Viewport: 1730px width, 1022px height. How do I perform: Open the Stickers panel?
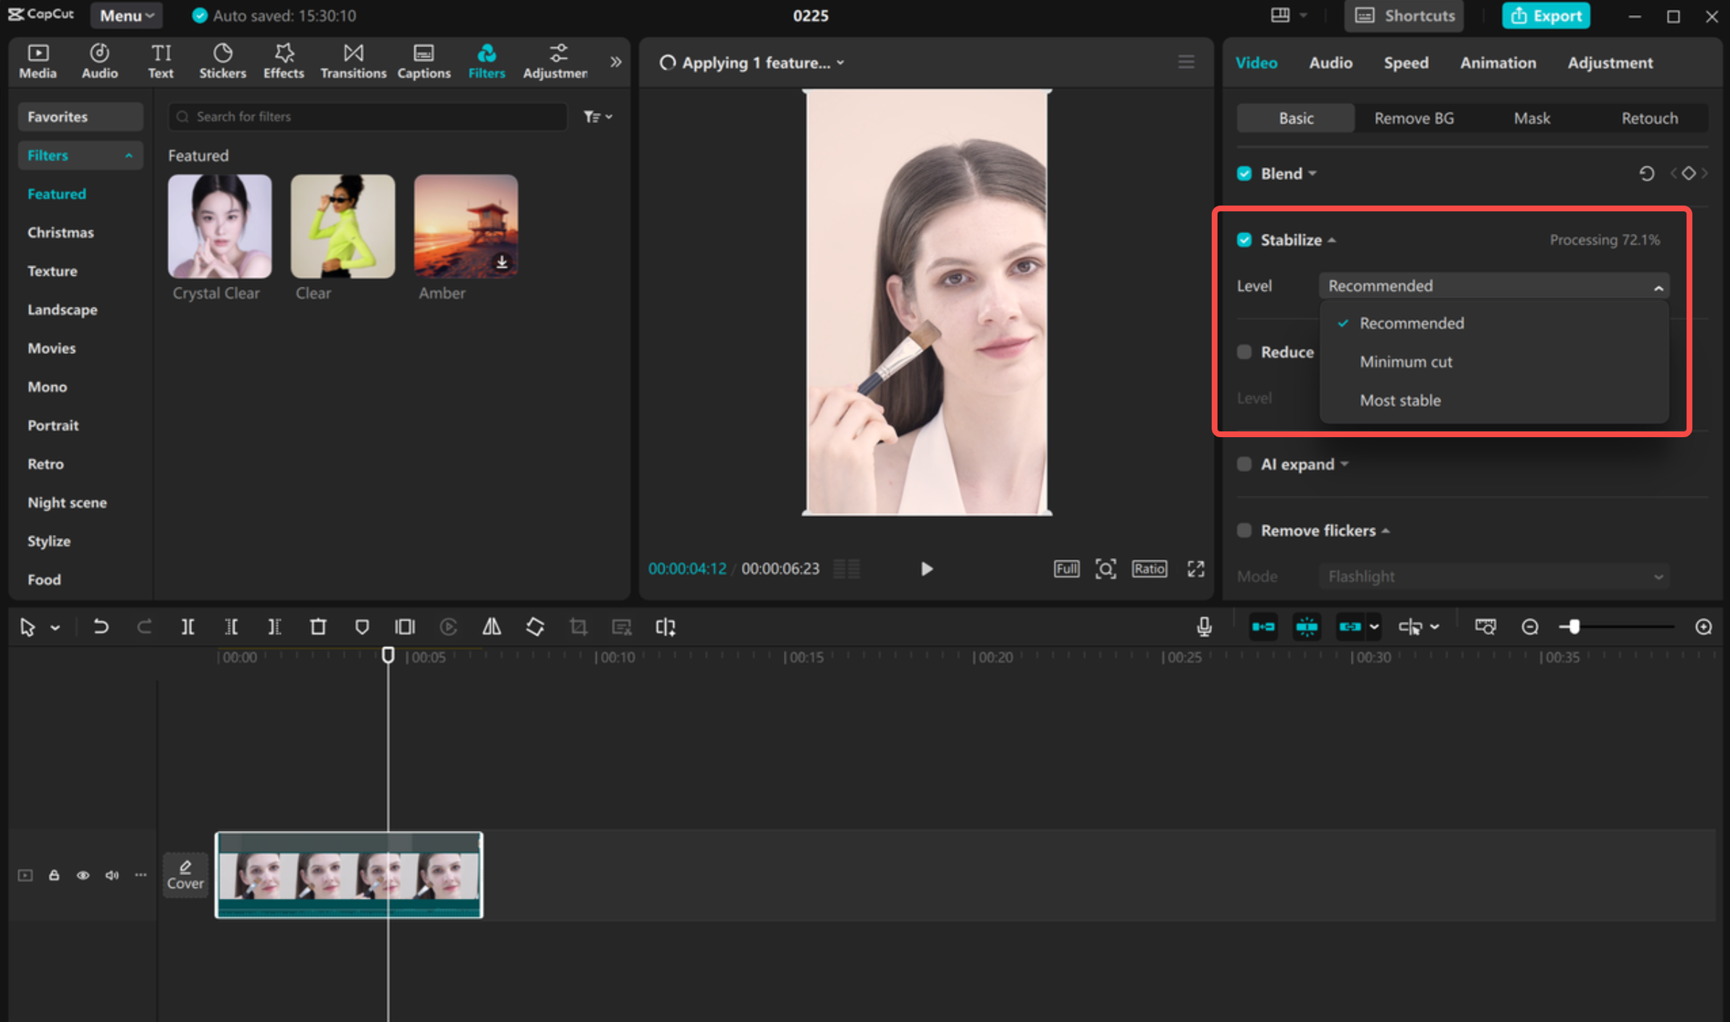click(x=222, y=62)
